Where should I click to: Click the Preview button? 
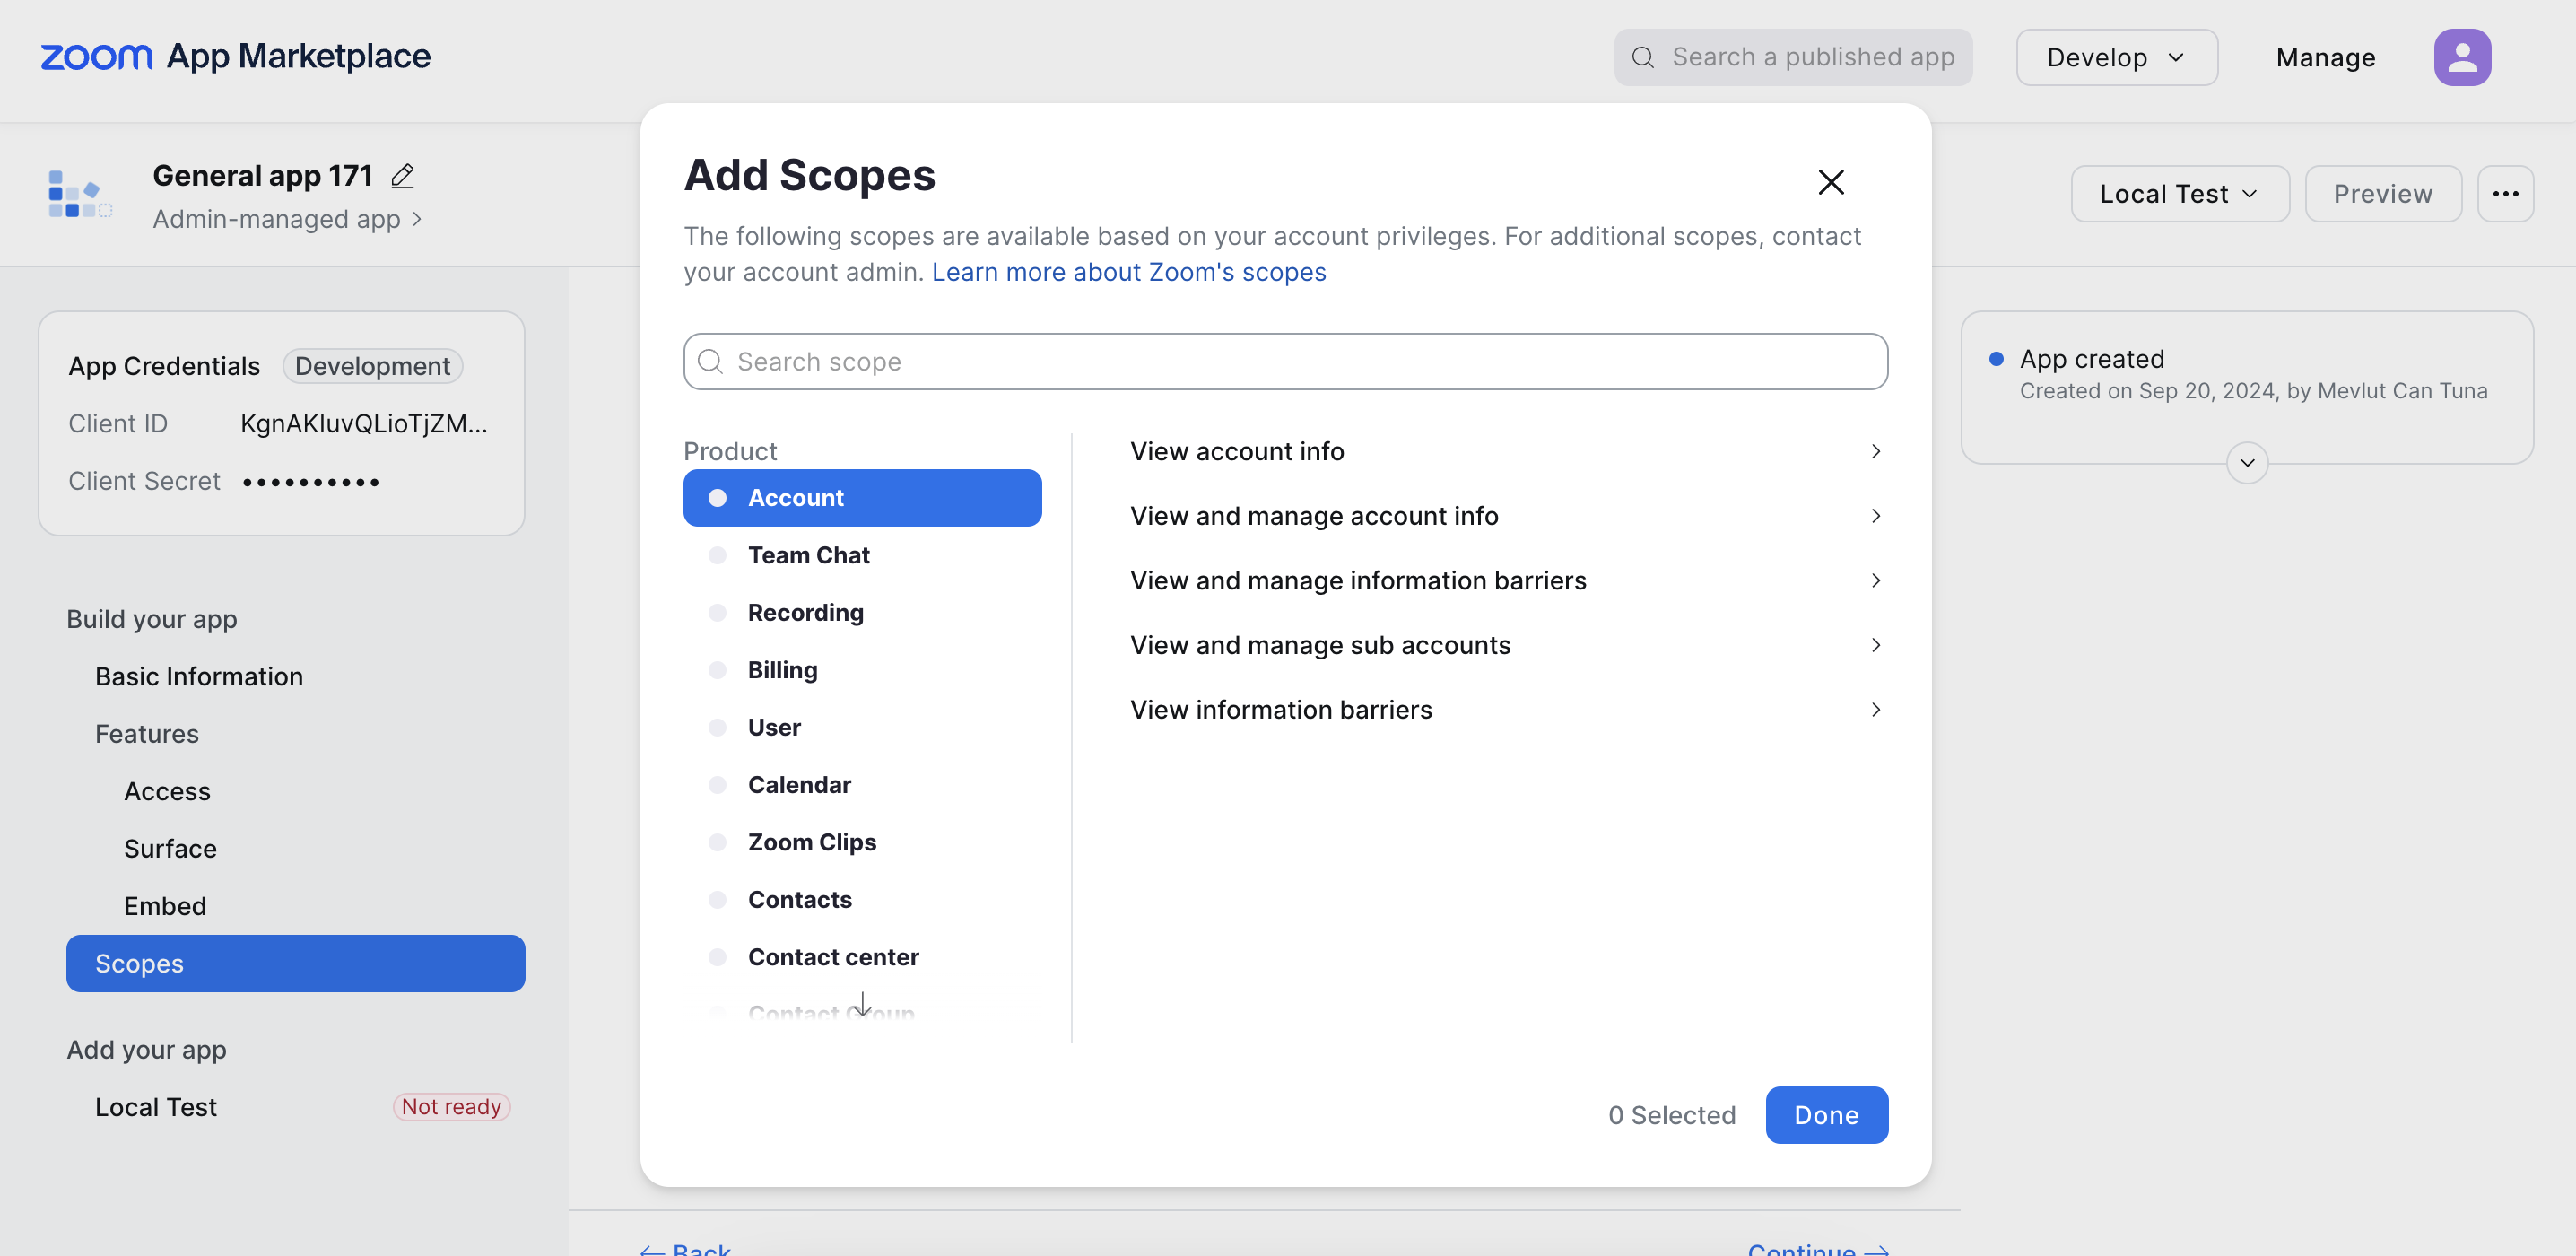click(x=2383, y=194)
